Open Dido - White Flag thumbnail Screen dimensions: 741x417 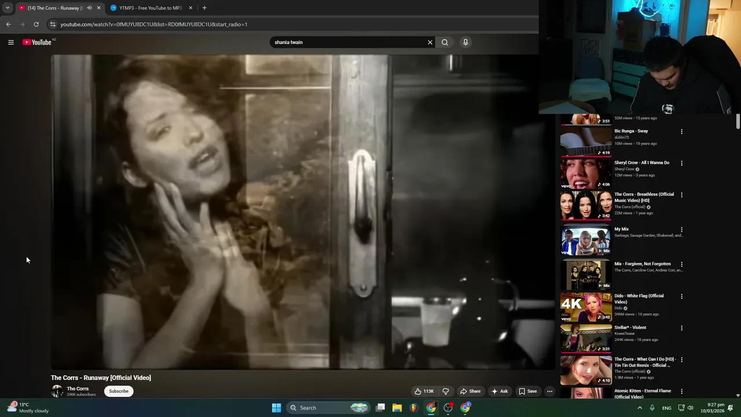coord(586,307)
